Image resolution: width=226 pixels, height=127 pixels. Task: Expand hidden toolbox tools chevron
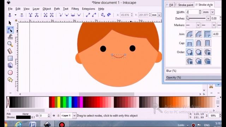coord(10,93)
